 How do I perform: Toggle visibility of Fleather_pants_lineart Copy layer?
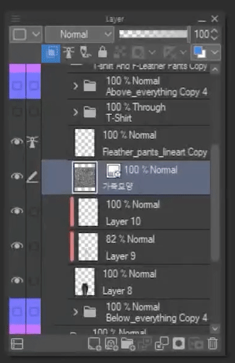tap(17, 141)
